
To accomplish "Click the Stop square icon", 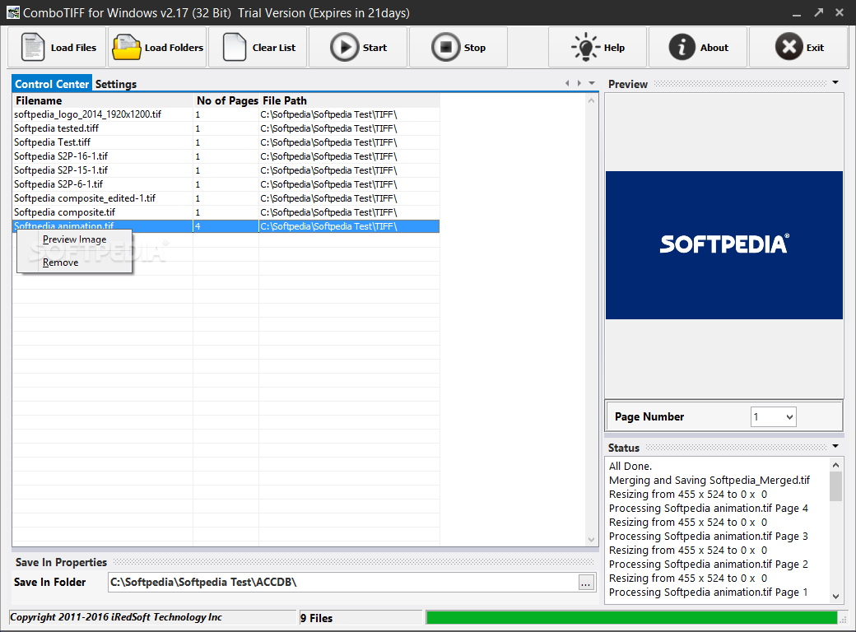I will pyautogui.click(x=445, y=47).
